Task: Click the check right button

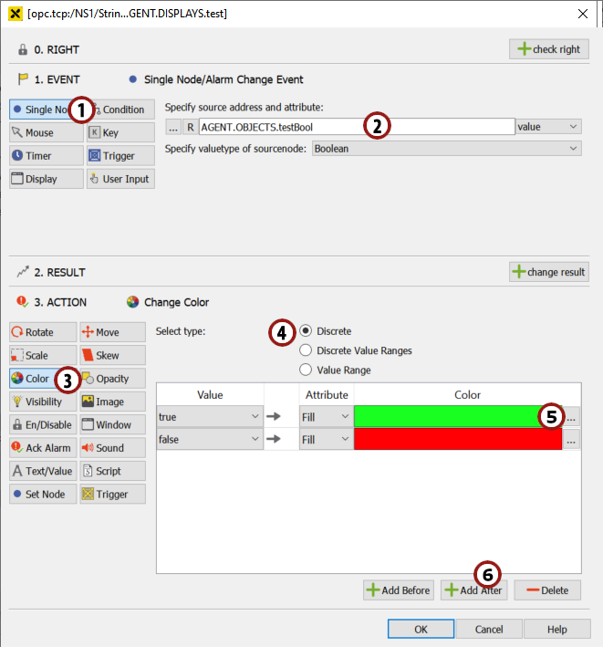Action: [x=548, y=49]
